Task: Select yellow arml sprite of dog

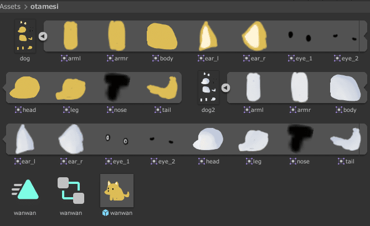Action: 70,35
